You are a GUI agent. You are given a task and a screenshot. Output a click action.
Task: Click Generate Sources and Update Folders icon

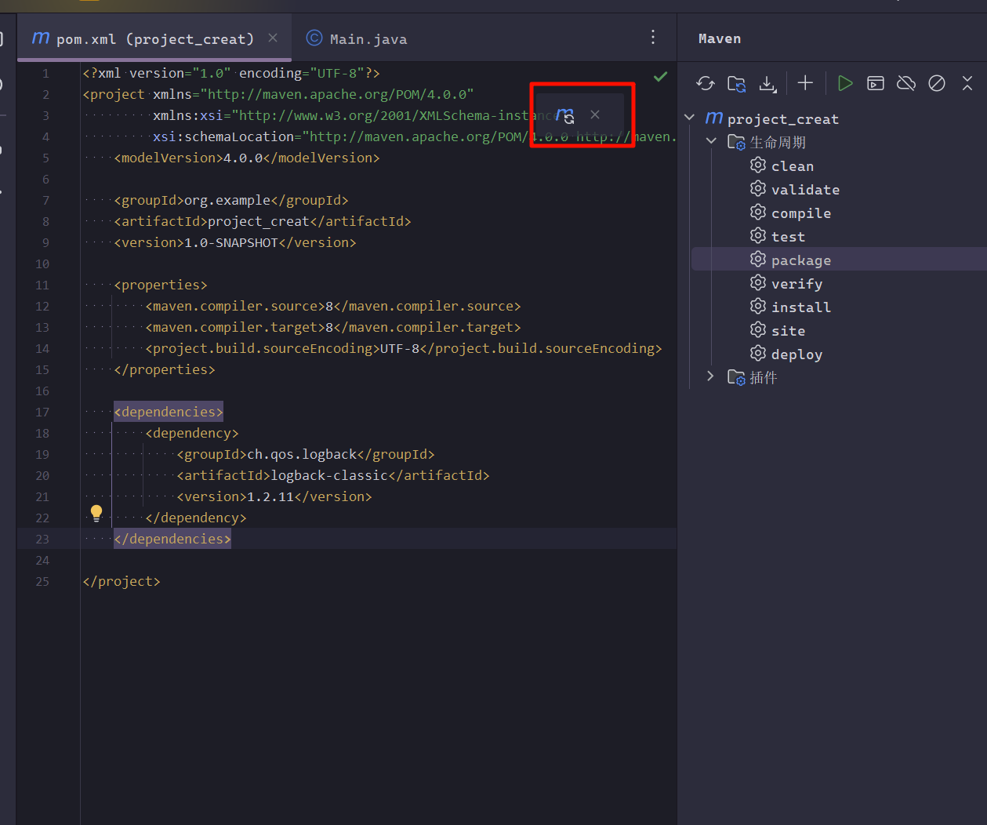coord(736,83)
